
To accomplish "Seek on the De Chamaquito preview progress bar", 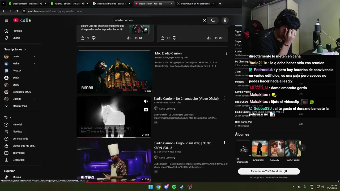I will (x=114, y=137).
